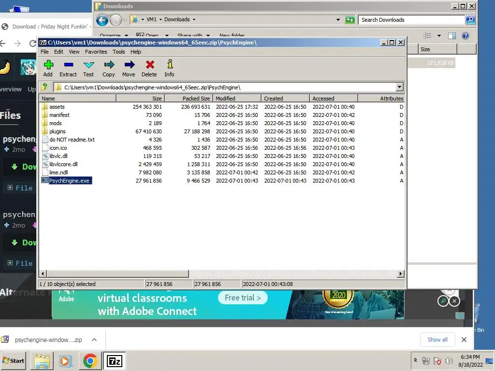Open Explorer help icon
The height and width of the screenshot is (371, 495).
[466, 36]
